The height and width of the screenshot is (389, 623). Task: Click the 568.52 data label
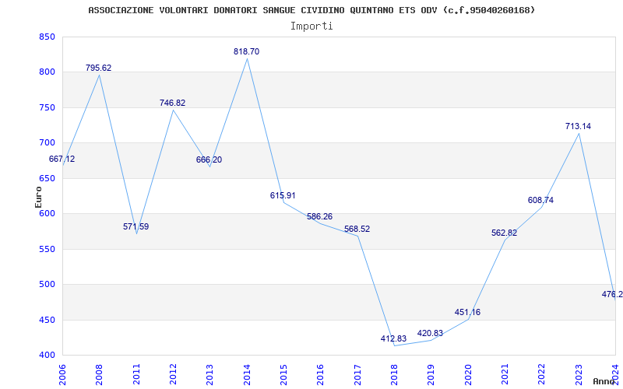[357, 229]
